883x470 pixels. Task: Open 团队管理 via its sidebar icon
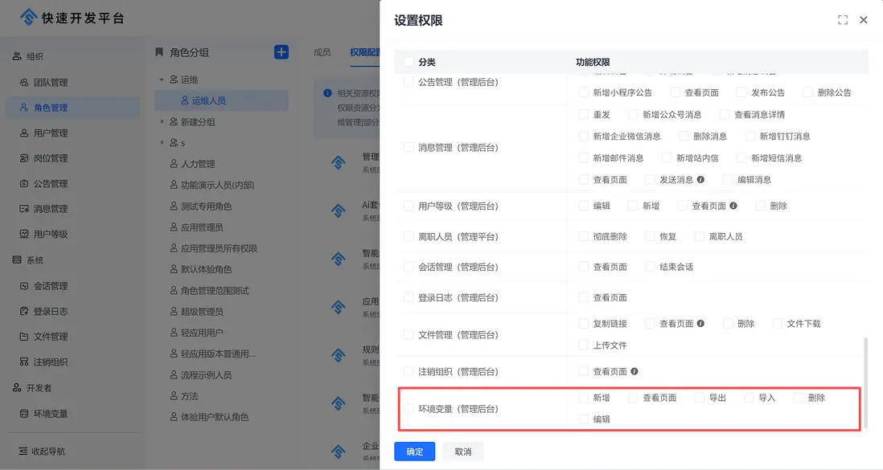pos(24,82)
